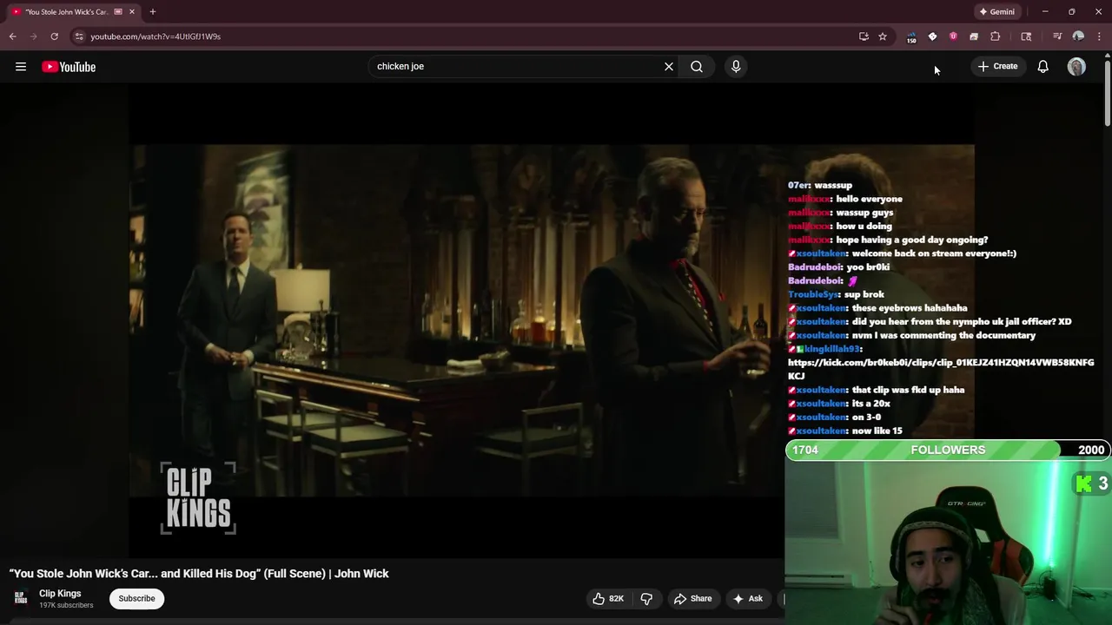
Task: Select the 'You Stole John Wick's Car' tab
Action: (67, 12)
